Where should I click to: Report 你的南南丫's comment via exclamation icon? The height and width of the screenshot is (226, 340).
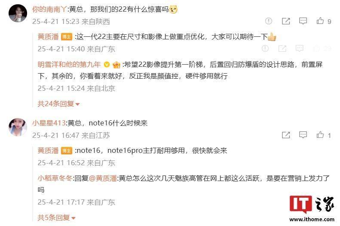click(269, 21)
